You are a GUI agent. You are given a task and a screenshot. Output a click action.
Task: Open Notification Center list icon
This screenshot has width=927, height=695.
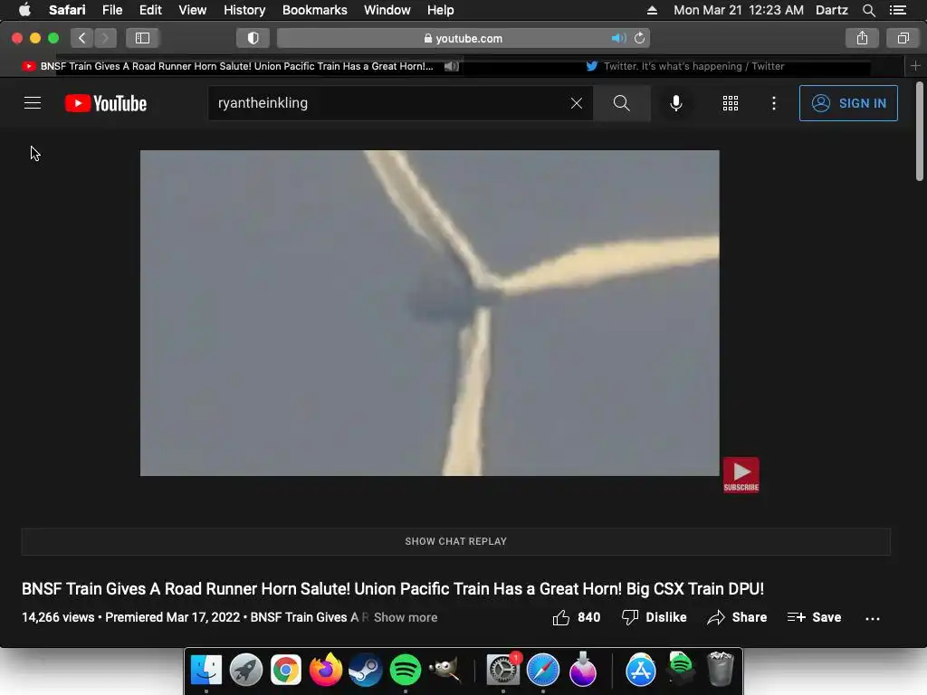[897, 10]
